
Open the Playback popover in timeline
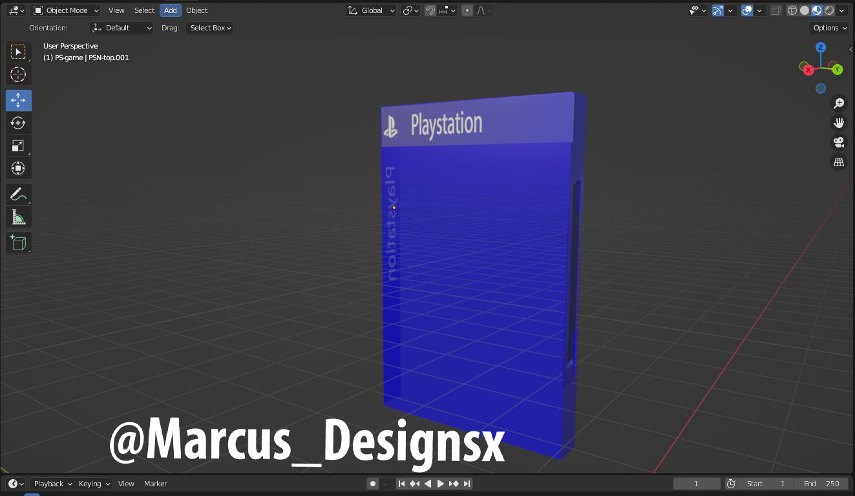[x=52, y=484]
